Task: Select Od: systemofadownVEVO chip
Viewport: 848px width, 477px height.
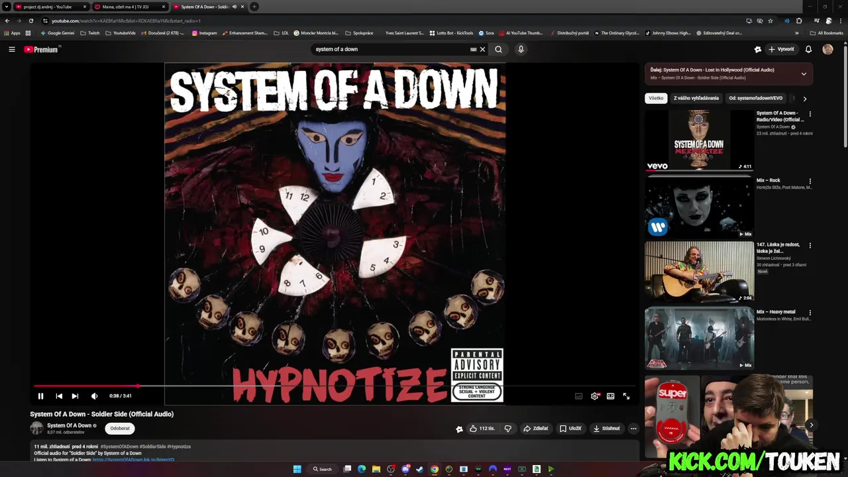Action: pyautogui.click(x=755, y=98)
